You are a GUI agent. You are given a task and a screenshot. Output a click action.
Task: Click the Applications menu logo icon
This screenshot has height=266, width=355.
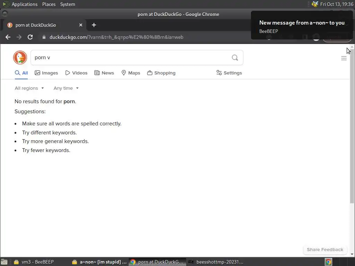6,4
